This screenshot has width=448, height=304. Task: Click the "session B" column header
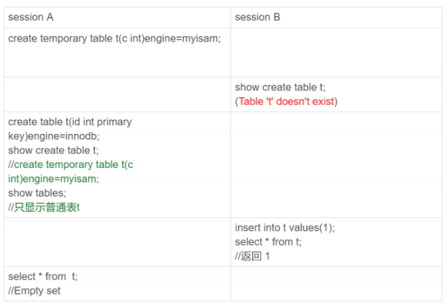(x=257, y=17)
